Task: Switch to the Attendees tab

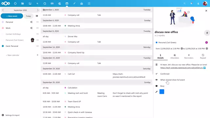Action: (x=175, y=57)
